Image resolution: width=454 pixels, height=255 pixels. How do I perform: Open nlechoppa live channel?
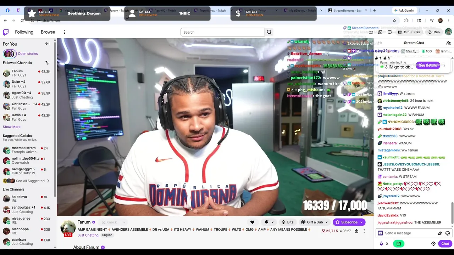point(27,231)
